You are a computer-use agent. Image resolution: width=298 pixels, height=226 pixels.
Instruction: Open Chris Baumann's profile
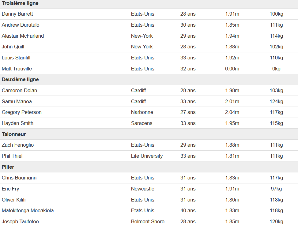[19, 178]
